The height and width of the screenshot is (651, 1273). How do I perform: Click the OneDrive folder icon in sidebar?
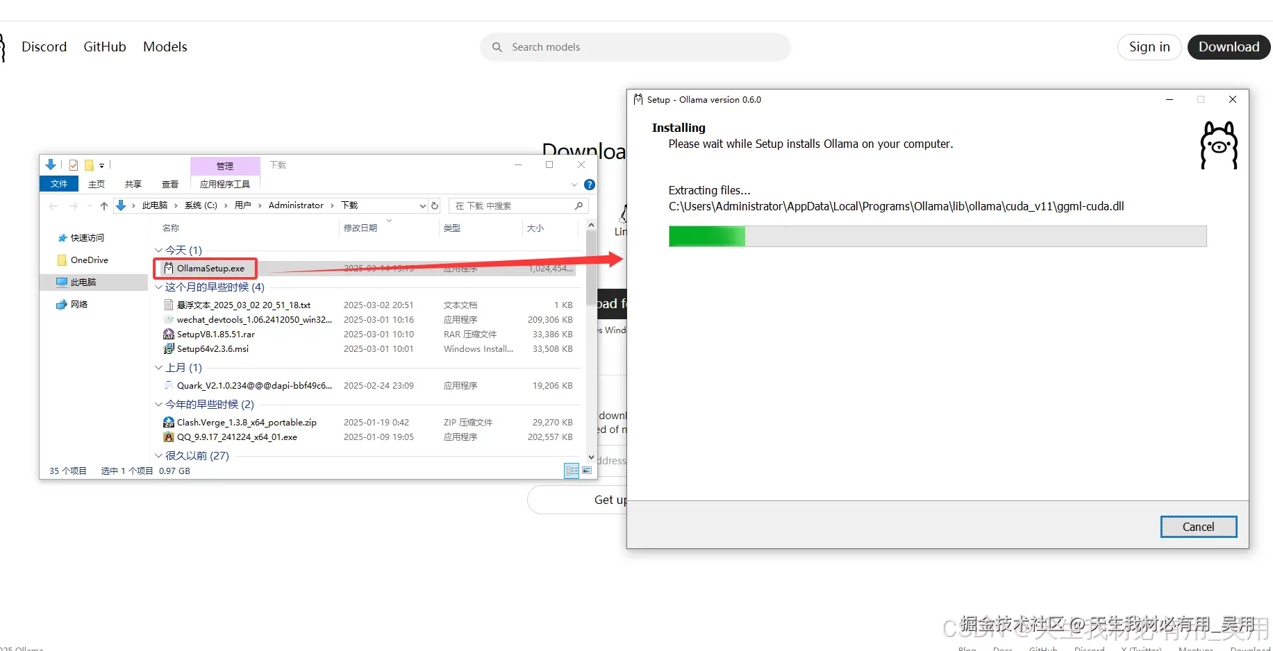(63, 260)
